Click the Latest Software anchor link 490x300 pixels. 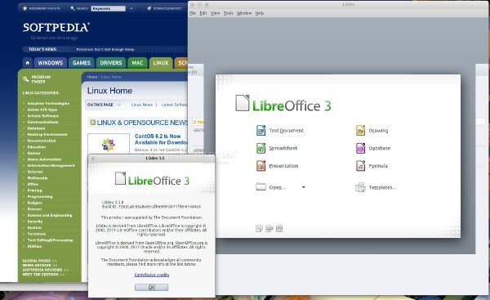tap(175, 105)
